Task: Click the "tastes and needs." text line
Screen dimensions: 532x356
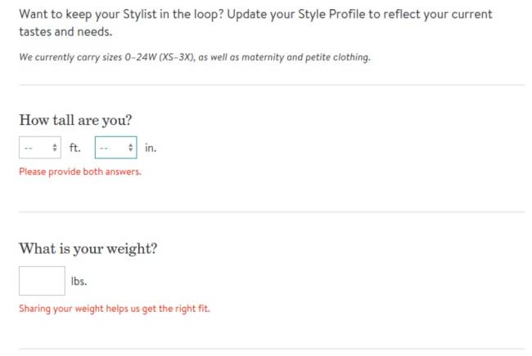Action: tap(65, 32)
